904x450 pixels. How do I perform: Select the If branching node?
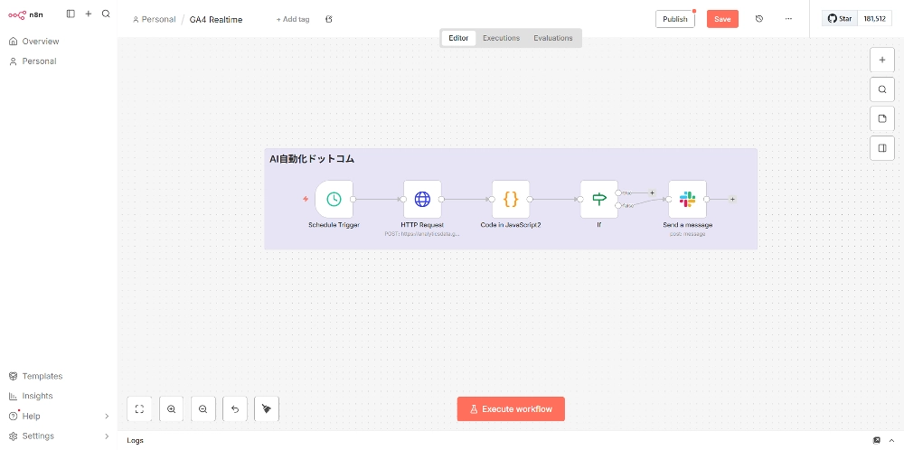[x=598, y=199]
